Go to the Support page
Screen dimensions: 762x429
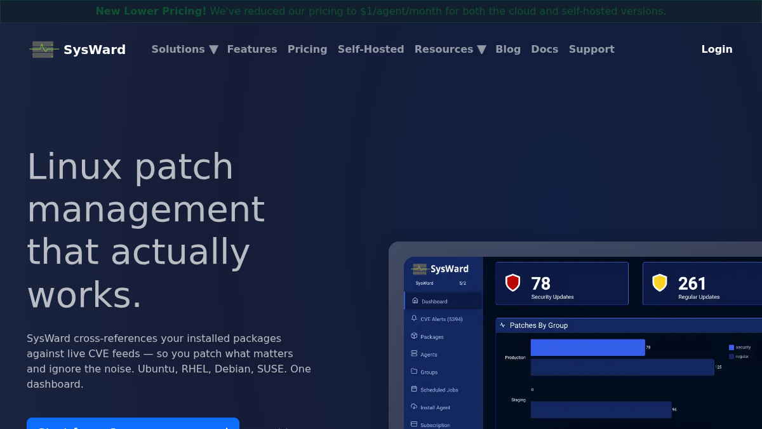coord(592,49)
